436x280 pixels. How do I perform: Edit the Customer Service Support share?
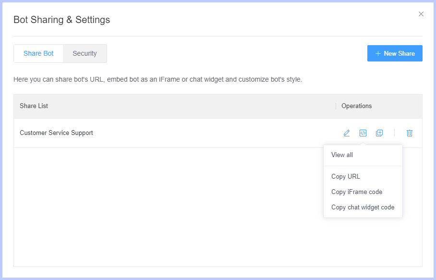[347, 133]
